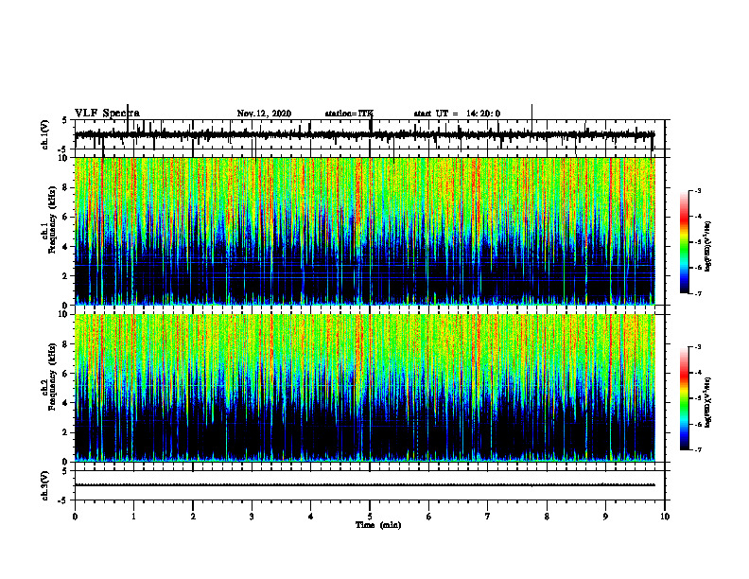Click the ch.1 spectrogram color scale bar

[684, 242]
